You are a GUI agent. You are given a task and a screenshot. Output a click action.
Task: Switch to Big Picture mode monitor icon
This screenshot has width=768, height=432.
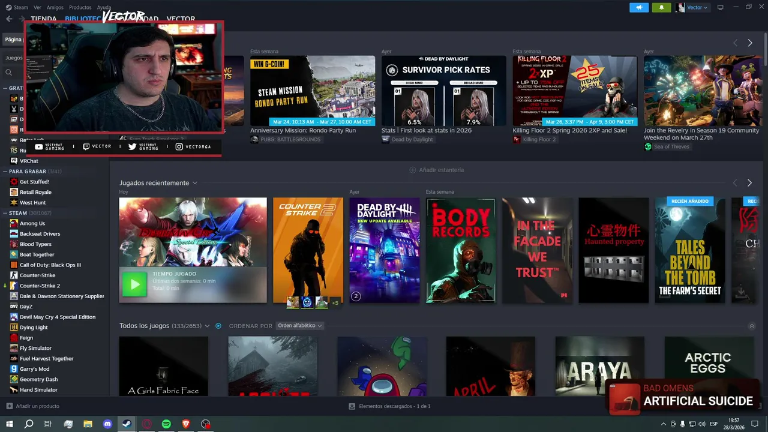coord(721,7)
